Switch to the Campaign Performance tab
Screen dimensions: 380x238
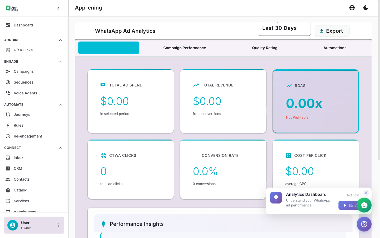(184, 48)
